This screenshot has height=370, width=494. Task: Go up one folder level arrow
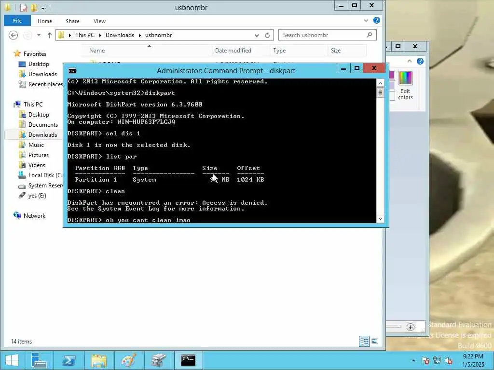click(50, 35)
